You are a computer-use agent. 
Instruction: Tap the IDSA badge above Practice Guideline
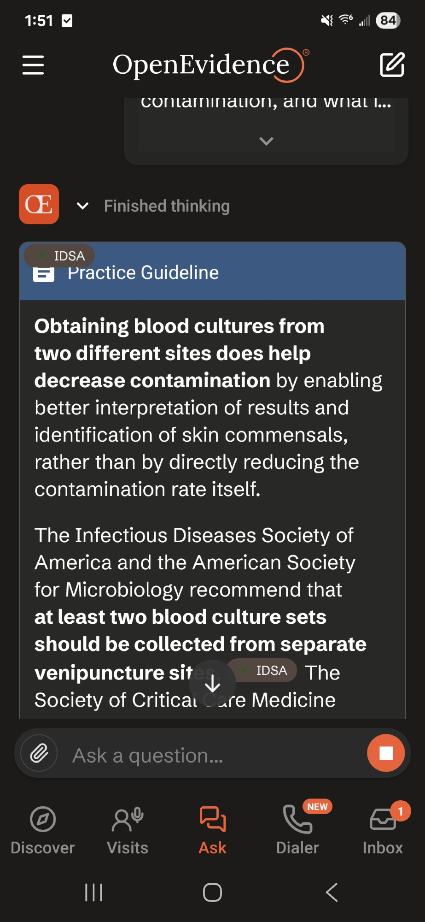click(x=60, y=256)
